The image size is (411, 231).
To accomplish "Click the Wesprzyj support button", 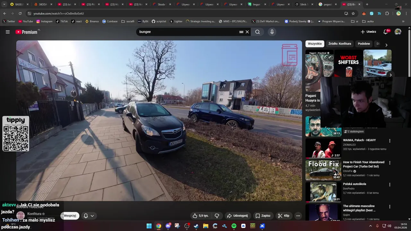I will coord(70,216).
